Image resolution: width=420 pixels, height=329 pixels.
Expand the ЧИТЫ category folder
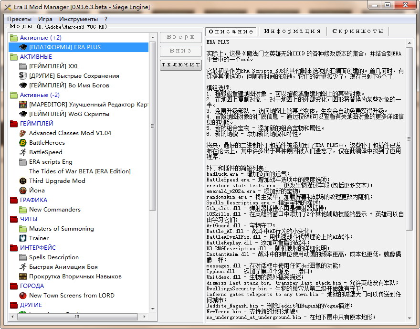pos(14,219)
